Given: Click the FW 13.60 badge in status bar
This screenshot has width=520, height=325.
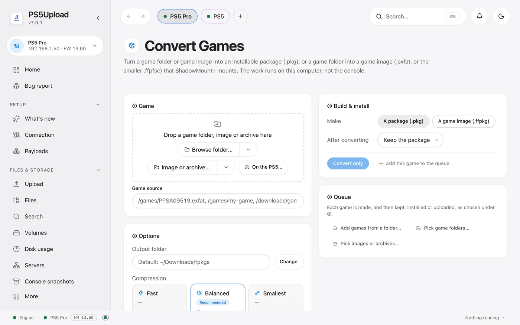Looking at the screenshot, I should [x=84, y=318].
